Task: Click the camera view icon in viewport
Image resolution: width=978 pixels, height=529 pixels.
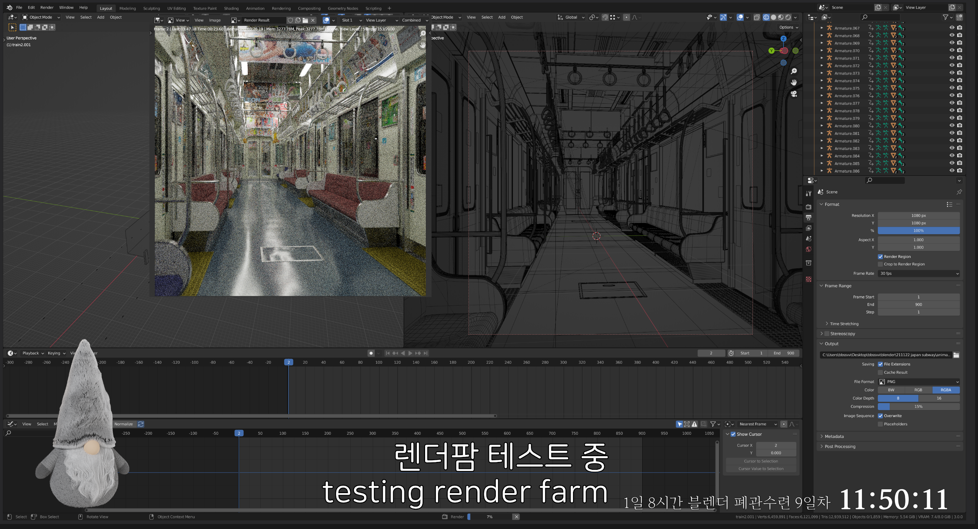Action: tap(793, 94)
